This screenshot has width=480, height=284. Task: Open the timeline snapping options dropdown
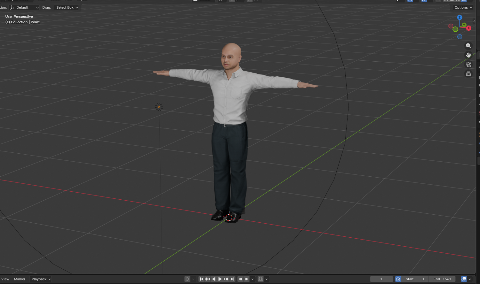point(267,279)
